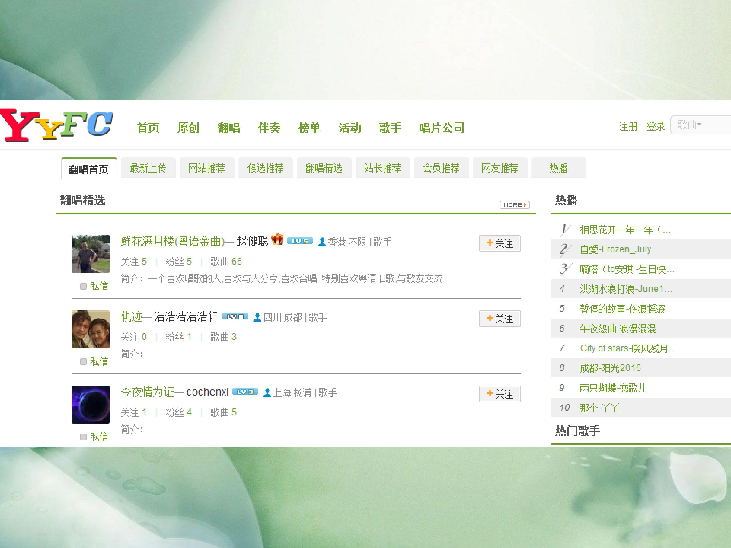Image resolution: width=731 pixels, height=548 pixels.
Task: Check the 私信 checkbox under 赵健聪's avatar
Action: click(x=83, y=286)
